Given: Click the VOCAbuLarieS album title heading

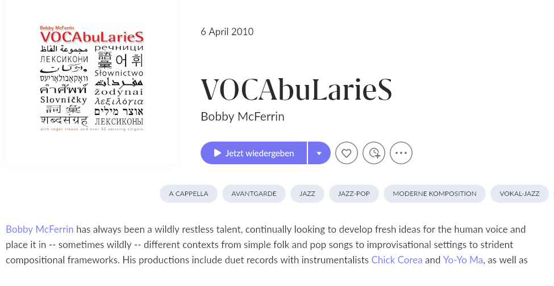Looking at the screenshot, I should tap(297, 89).
